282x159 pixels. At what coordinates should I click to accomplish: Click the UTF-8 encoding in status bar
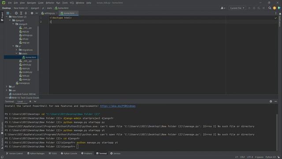pyautogui.click(x=250, y=157)
